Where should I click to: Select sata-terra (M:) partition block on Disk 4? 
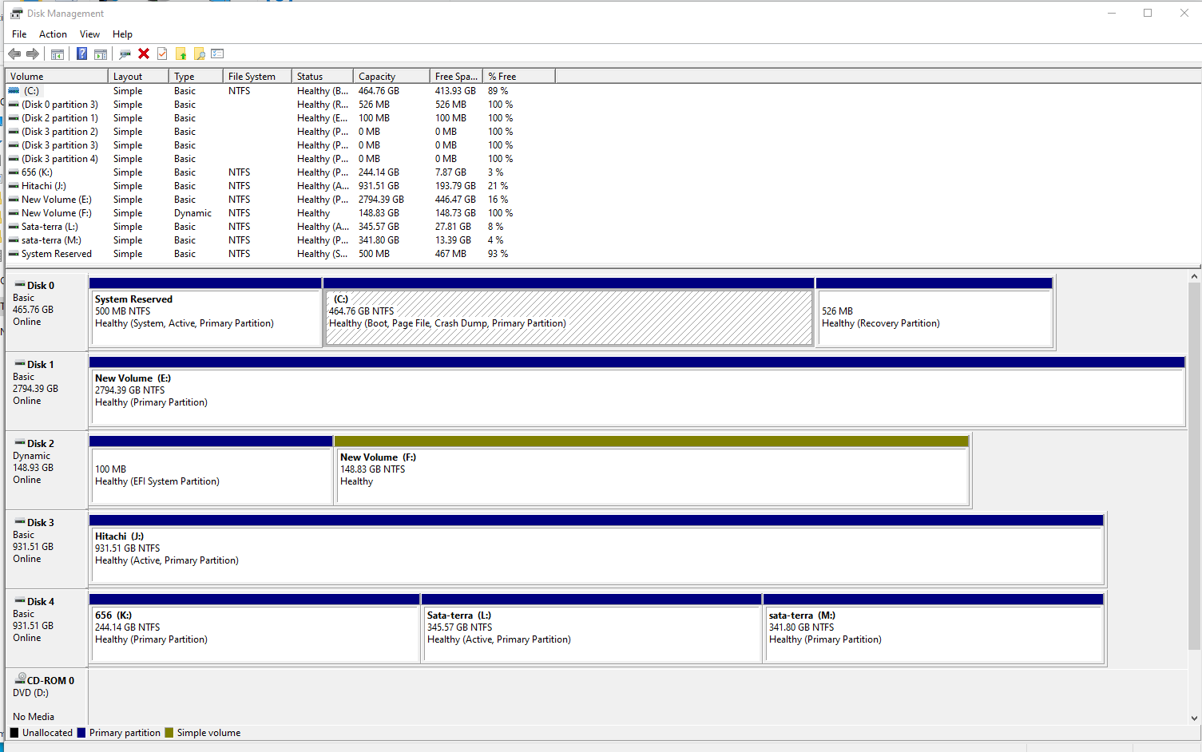[934, 628]
